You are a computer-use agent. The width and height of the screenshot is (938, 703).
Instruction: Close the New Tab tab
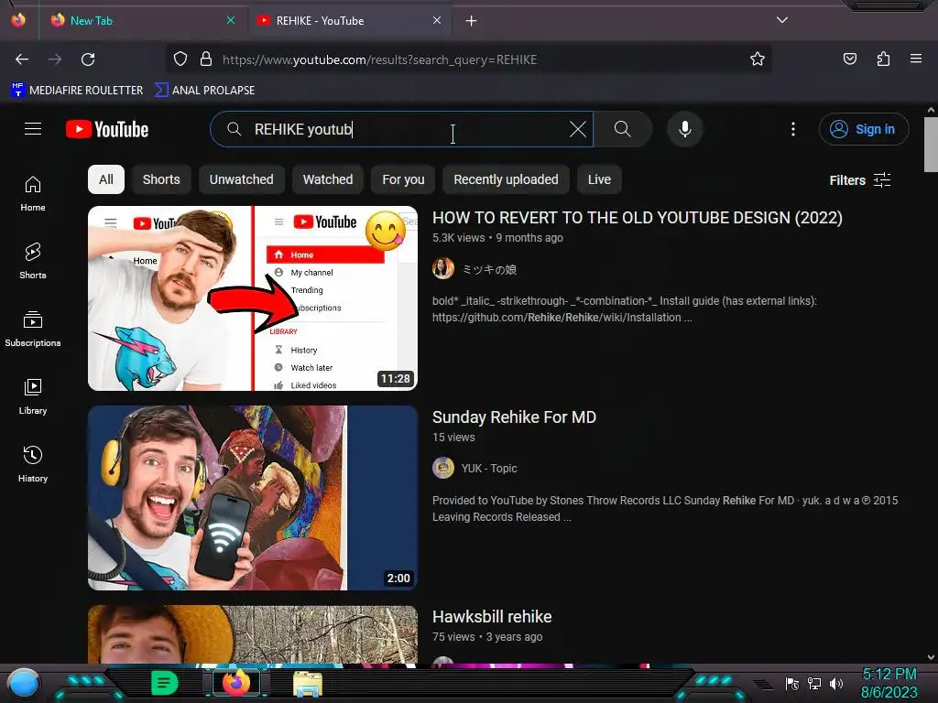[231, 20]
